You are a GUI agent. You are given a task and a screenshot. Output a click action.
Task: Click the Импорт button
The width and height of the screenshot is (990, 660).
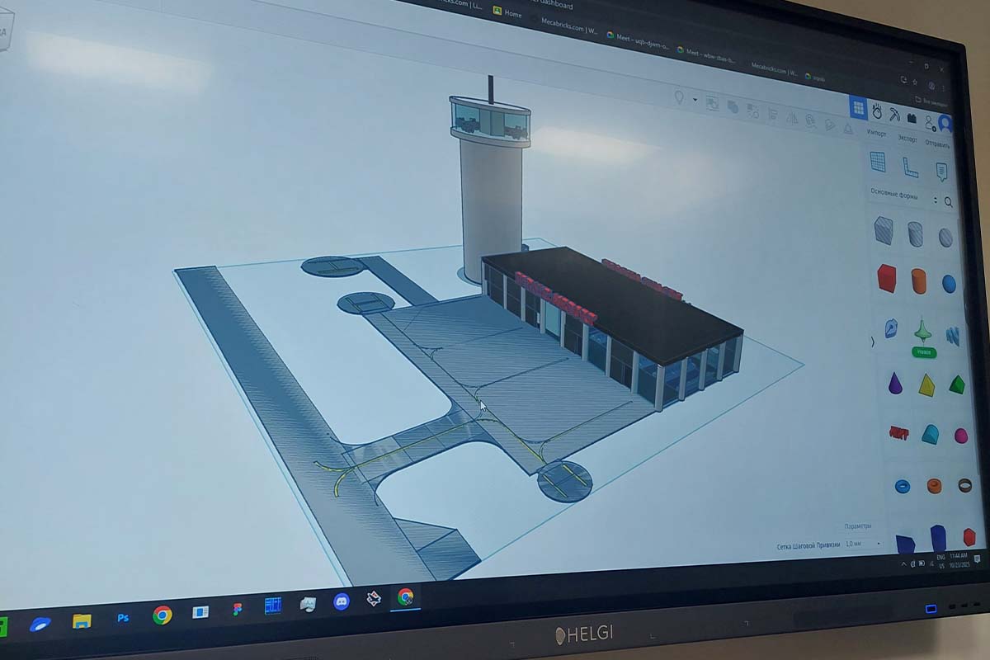pyautogui.click(x=876, y=134)
